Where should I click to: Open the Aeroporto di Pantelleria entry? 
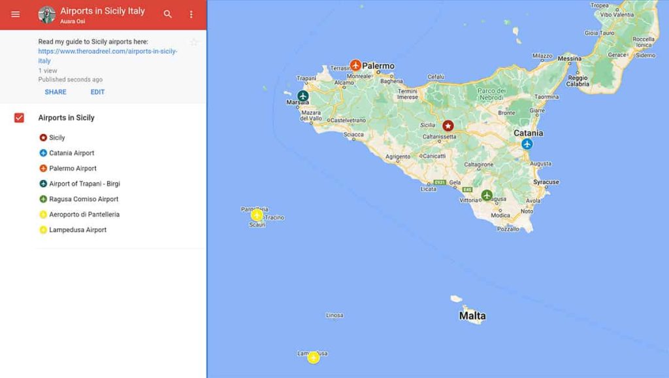[84, 215]
